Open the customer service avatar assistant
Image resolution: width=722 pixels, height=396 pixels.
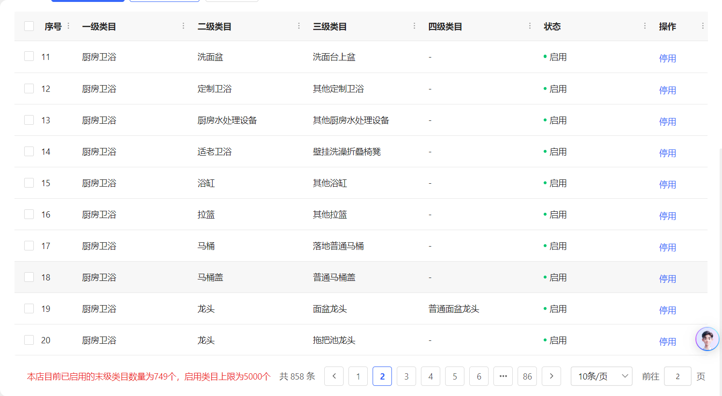pyautogui.click(x=707, y=339)
